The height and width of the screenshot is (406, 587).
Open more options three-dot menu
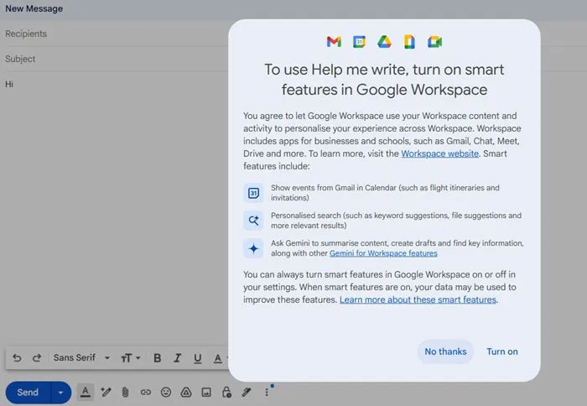pos(267,392)
